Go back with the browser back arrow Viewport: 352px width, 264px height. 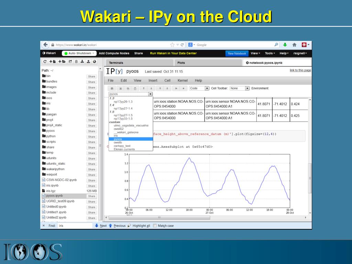click(46, 45)
